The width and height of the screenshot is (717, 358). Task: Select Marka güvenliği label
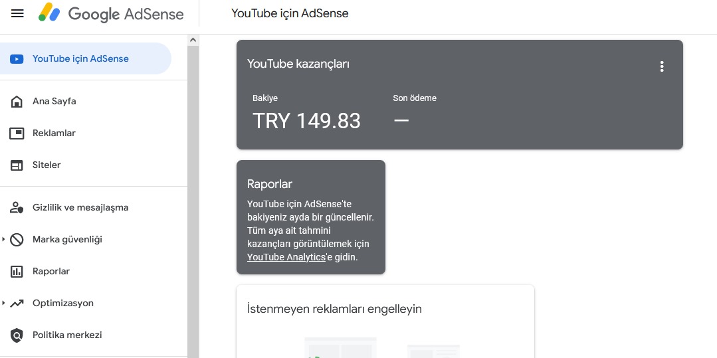click(x=67, y=240)
